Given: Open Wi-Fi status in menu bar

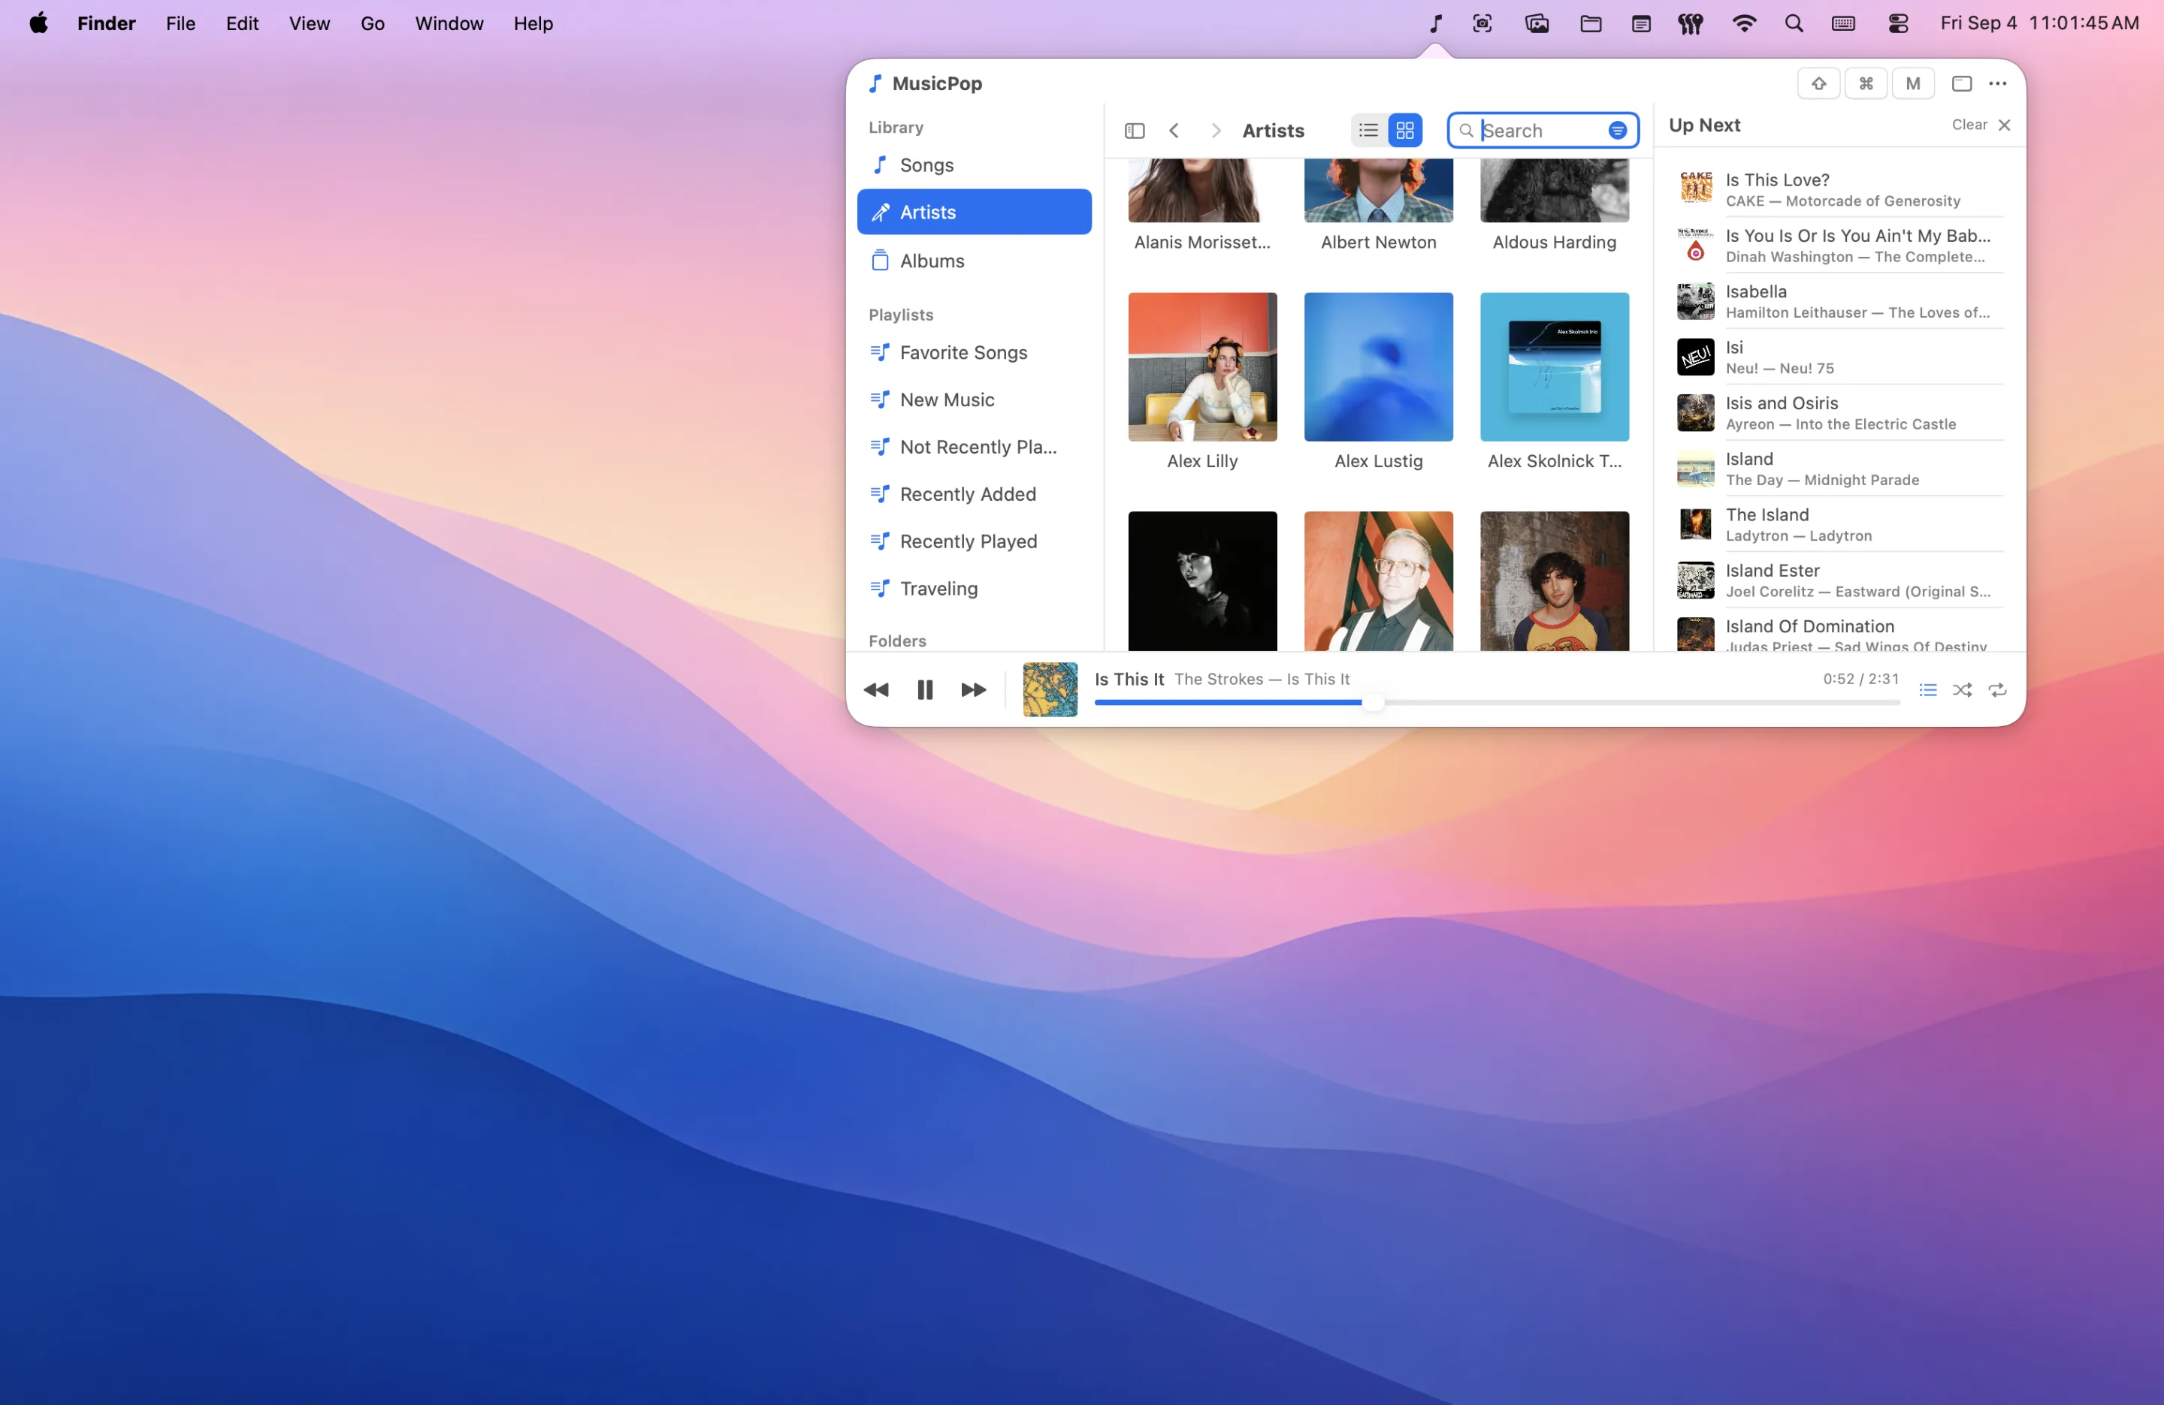Looking at the screenshot, I should pyautogui.click(x=1744, y=23).
